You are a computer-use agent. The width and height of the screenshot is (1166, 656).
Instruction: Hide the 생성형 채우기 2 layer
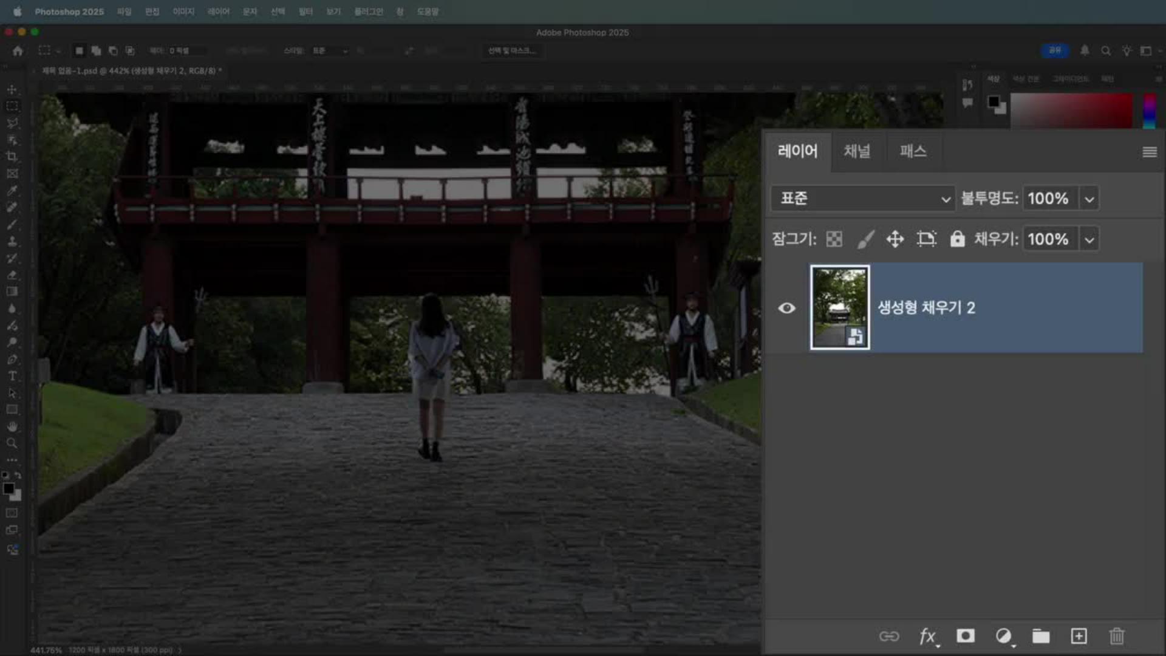786,308
